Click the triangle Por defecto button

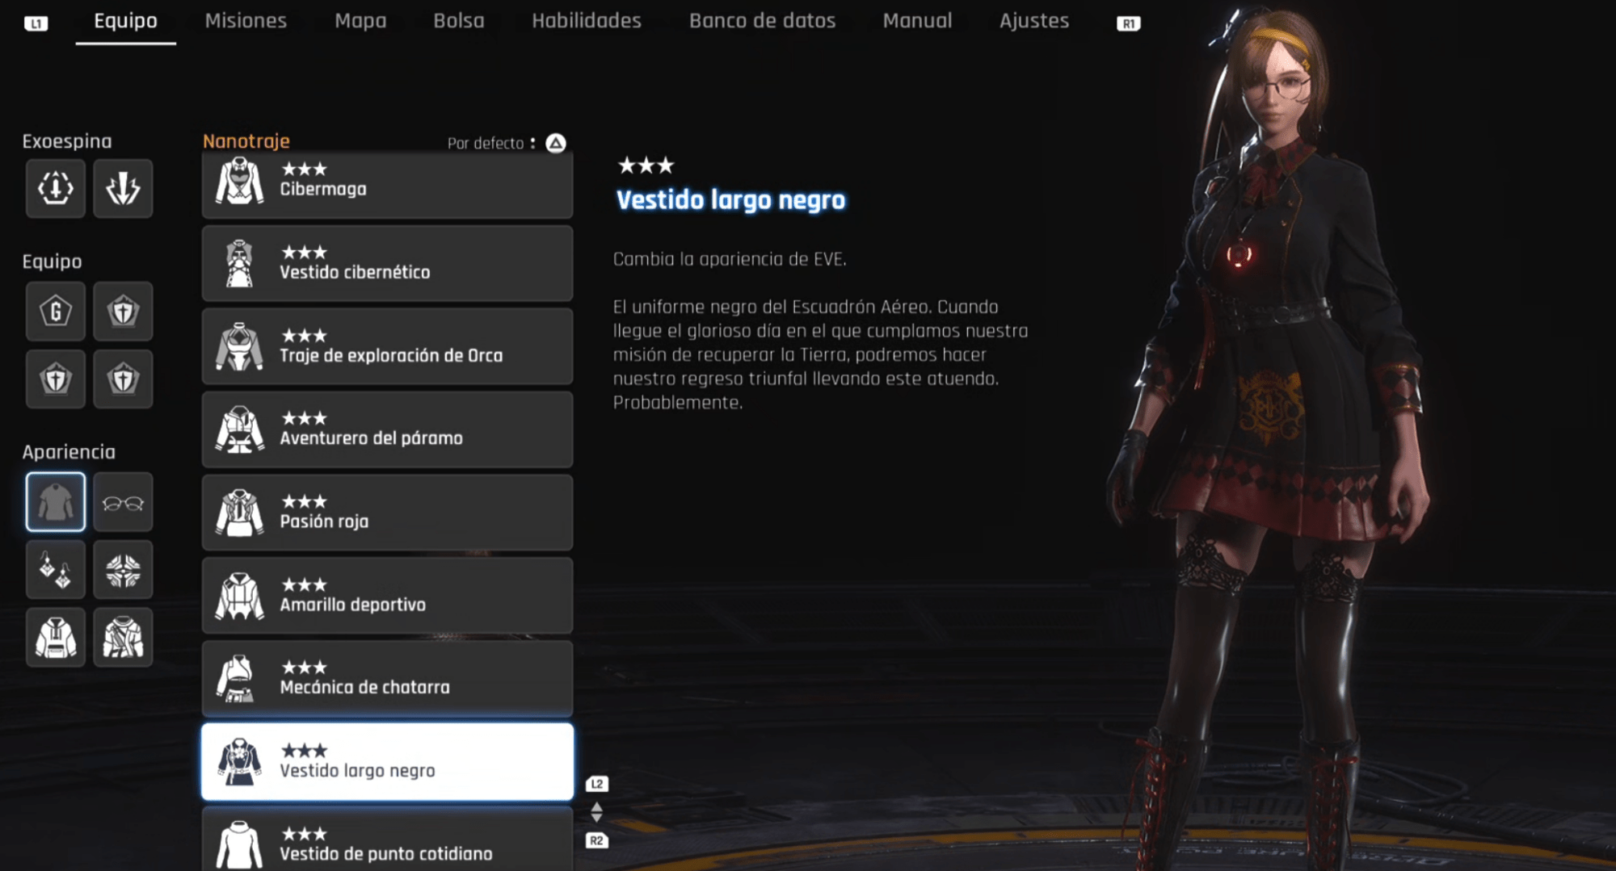coord(556,143)
